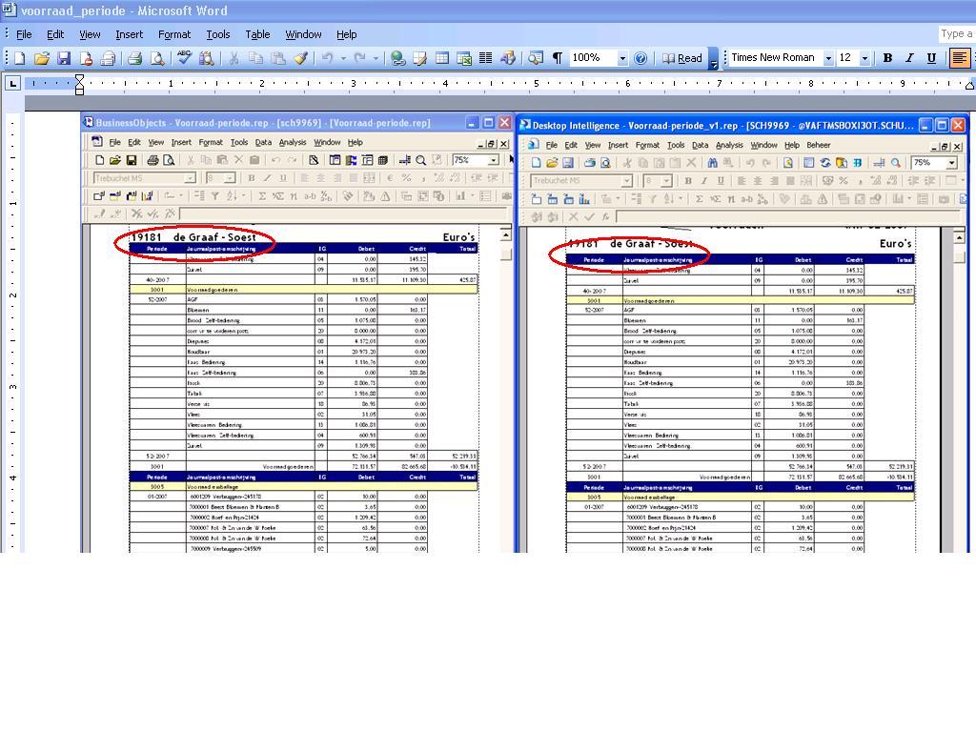The image size is (976, 732).
Task: Open the Research pane icon
Action: [x=207, y=58]
